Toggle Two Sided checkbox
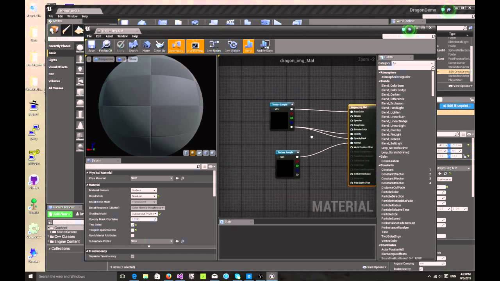Viewport: 500px width, 281px height. click(x=132, y=225)
